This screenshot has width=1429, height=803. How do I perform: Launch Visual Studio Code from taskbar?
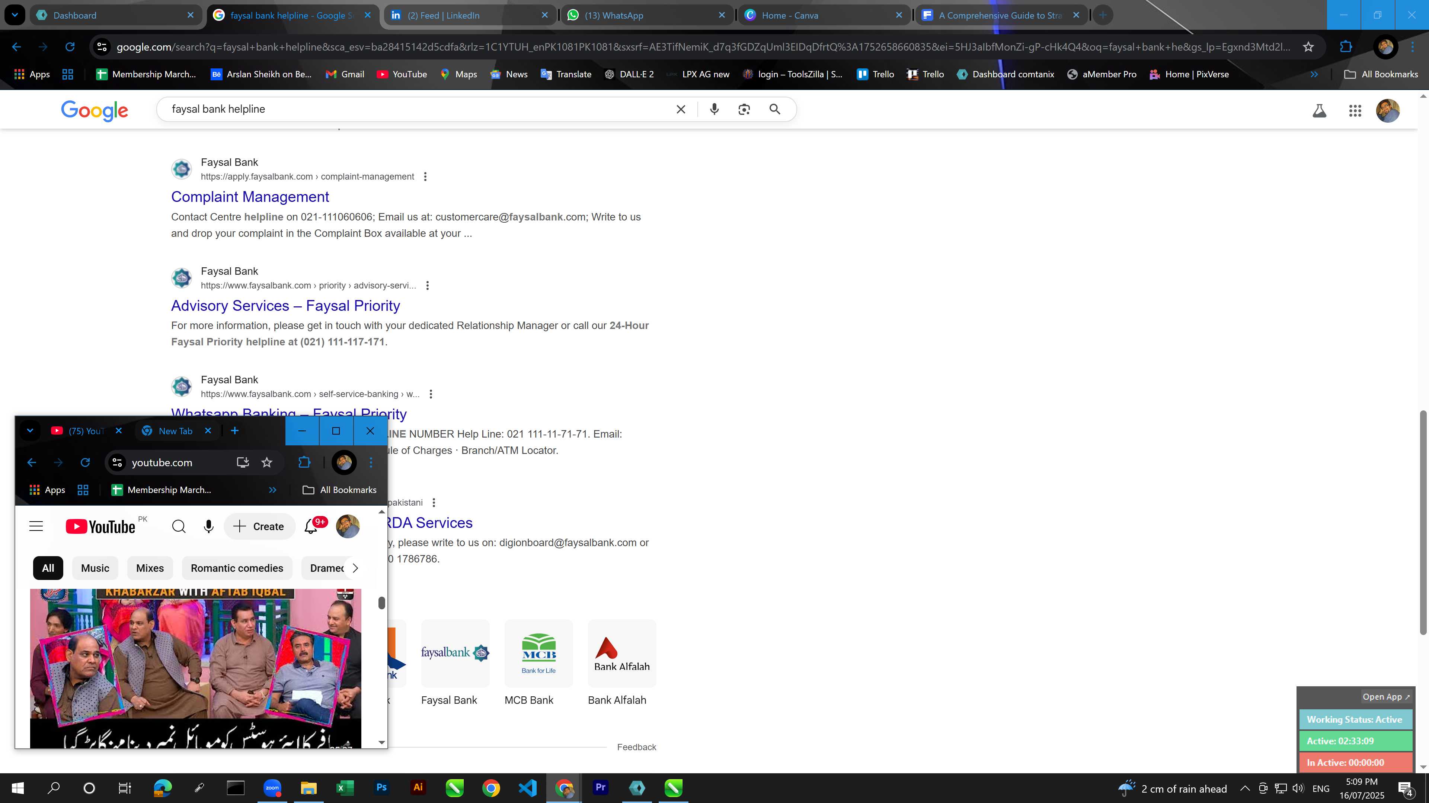point(528,787)
